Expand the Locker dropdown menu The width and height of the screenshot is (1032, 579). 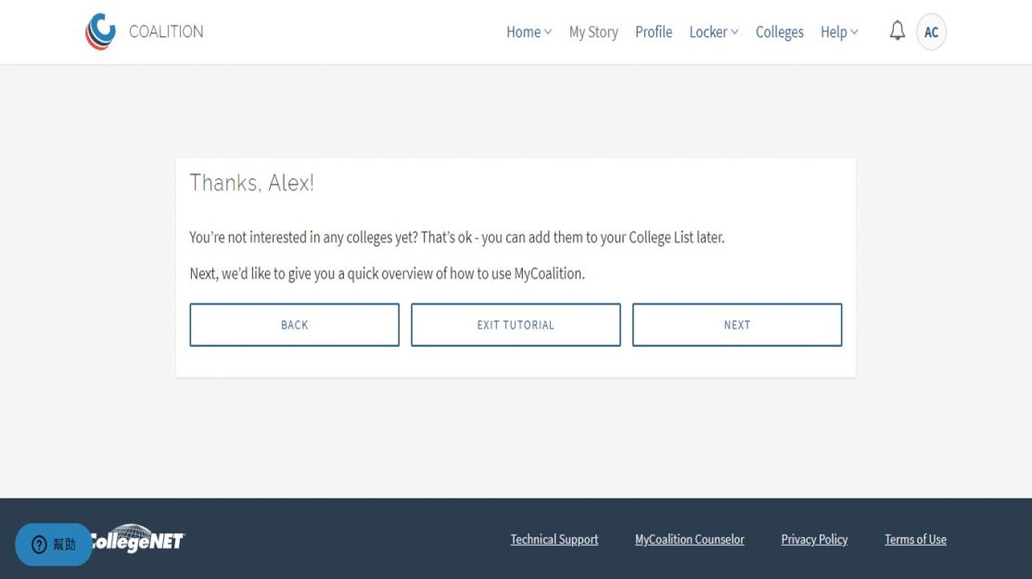713,32
